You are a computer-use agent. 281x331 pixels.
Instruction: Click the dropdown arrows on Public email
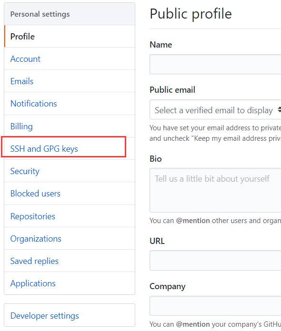[279, 109]
